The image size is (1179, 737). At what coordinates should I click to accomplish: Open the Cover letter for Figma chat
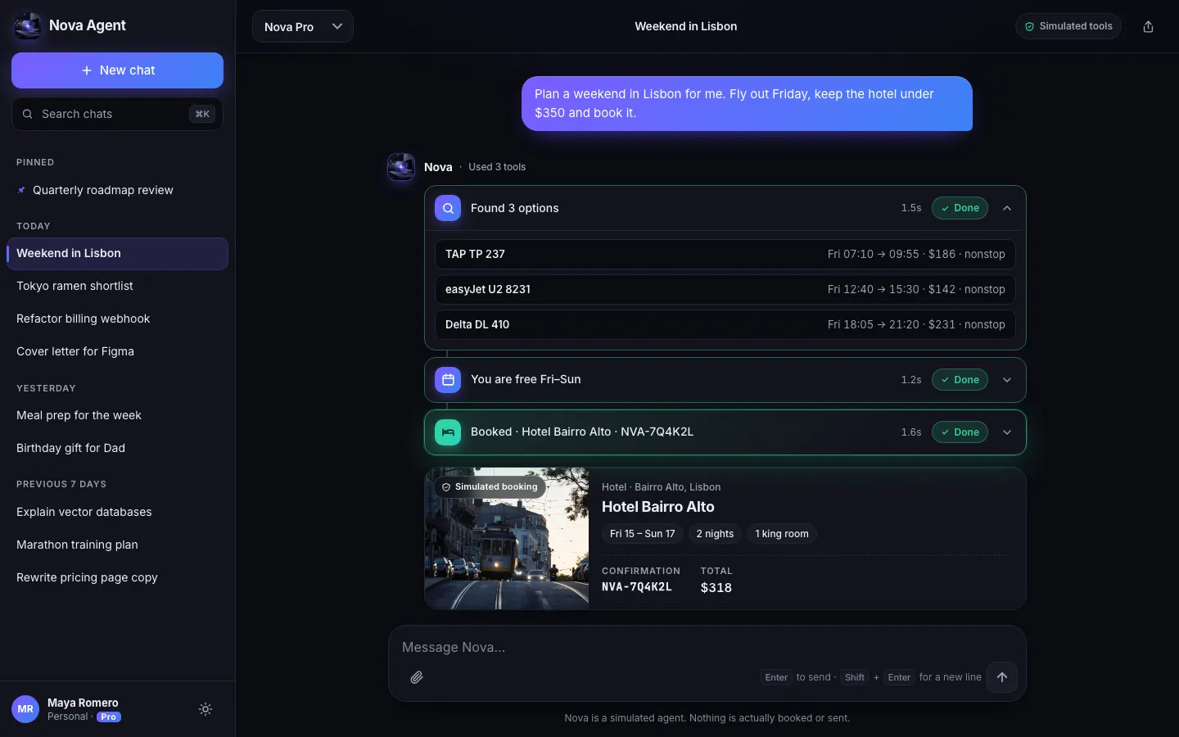pos(117,351)
